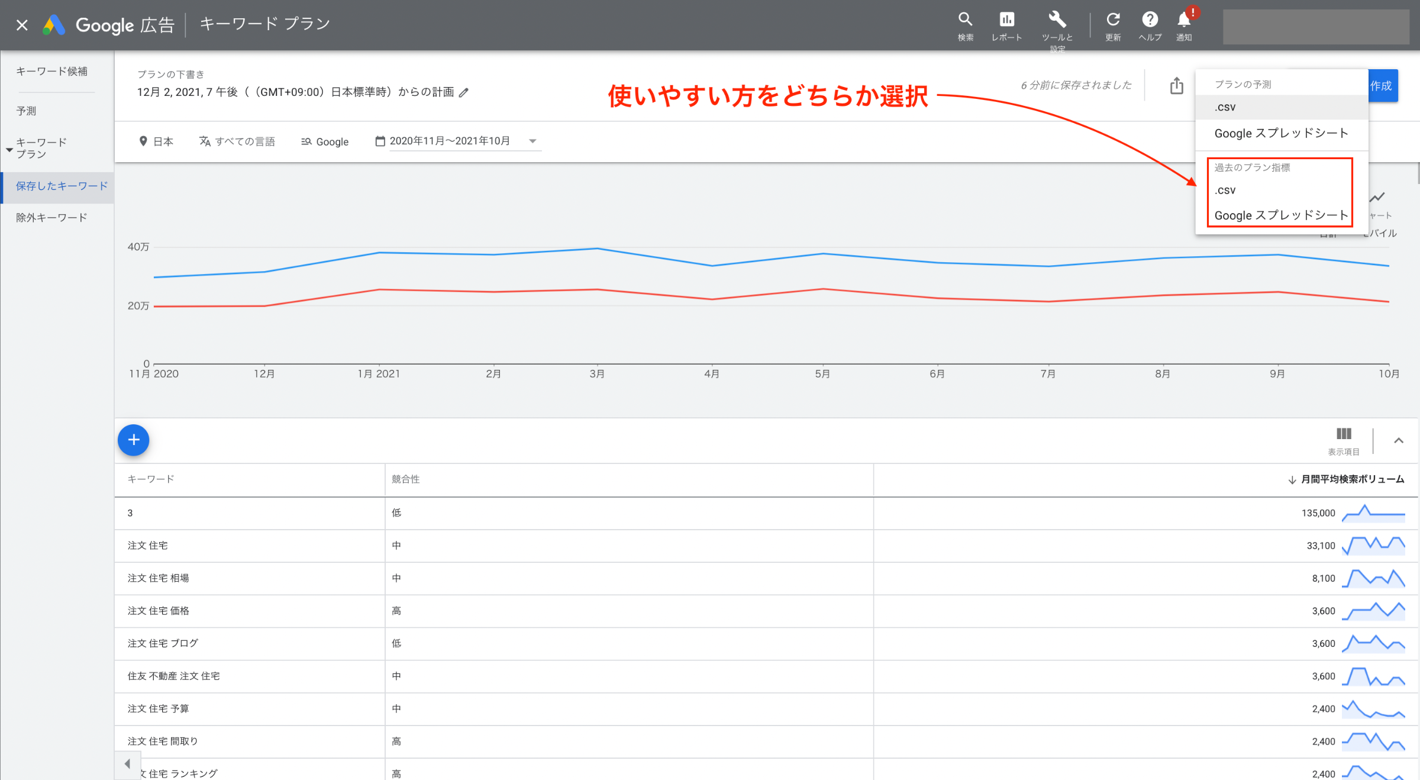The height and width of the screenshot is (780, 1420).
Task: Click the blue 作成 button
Action: [x=1383, y=86]
